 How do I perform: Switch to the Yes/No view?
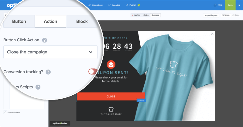(x=136, y=15)
